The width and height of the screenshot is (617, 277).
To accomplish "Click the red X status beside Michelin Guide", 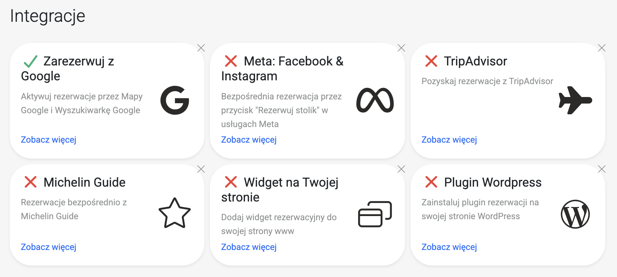I will pos(31,182).
